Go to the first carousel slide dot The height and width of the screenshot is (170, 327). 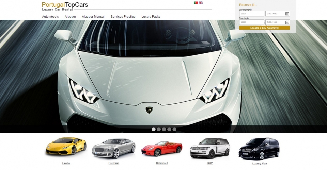pyautogui.click(x=154, y=129)
